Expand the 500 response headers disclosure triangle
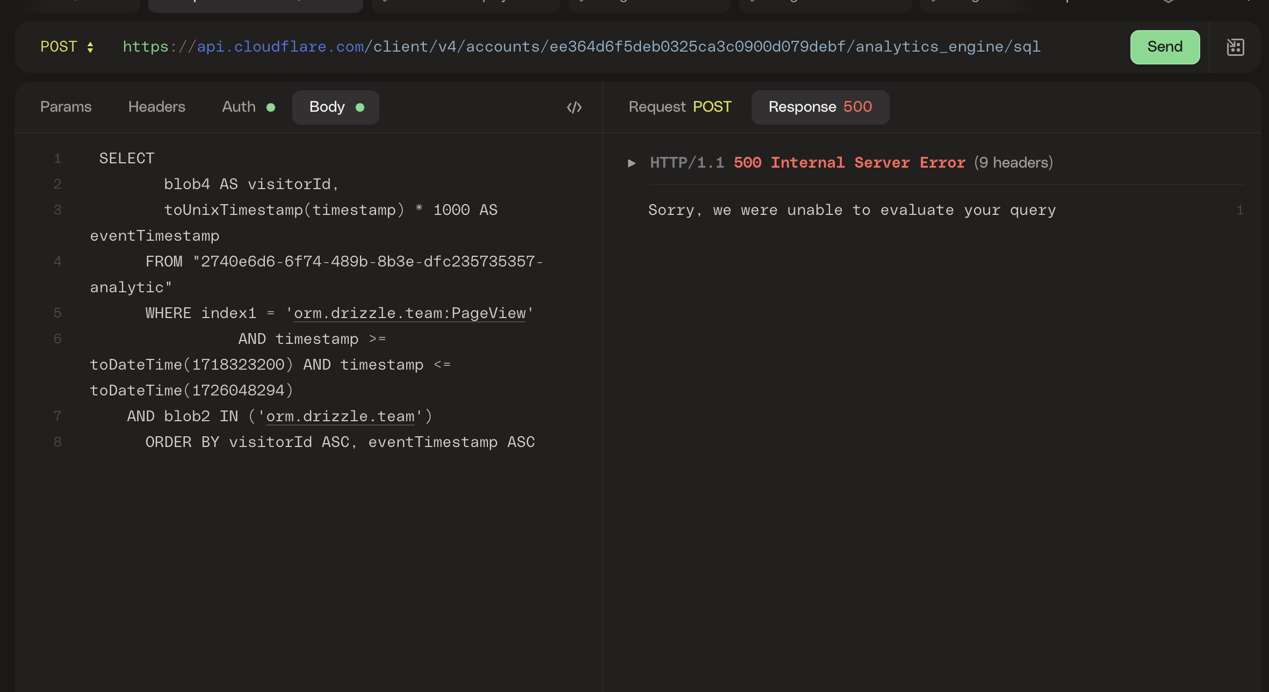1269x692 pixels. click(x=632, y=163)
